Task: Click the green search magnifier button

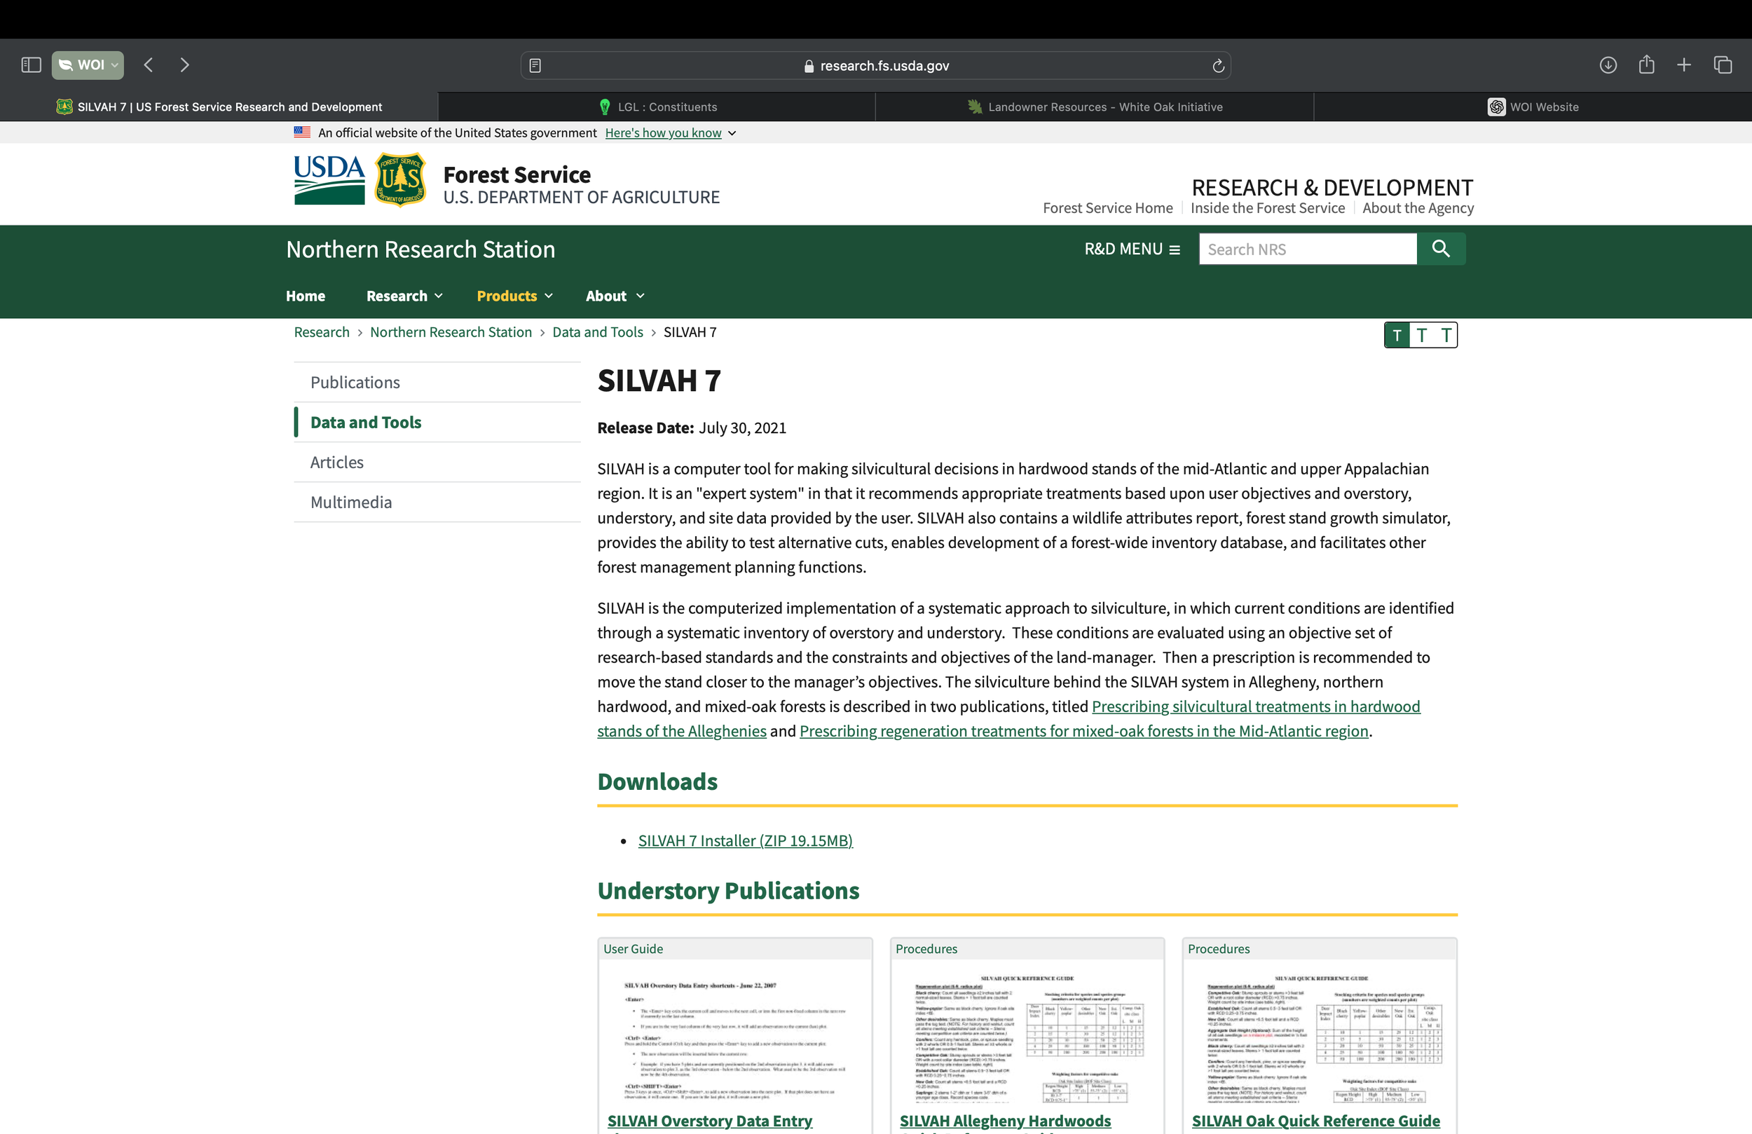Action: click(x=1441, y=249)
